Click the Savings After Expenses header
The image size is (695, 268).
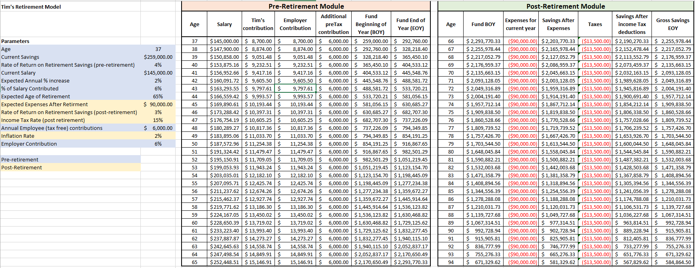[x=558, y=24]
